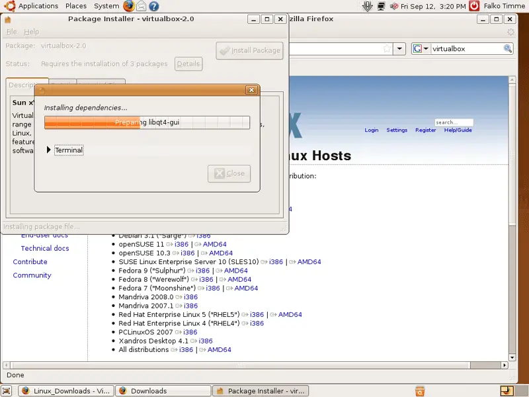
Task: Click the Firefox vertical scrollbar thumb
Action: [512, 154]
